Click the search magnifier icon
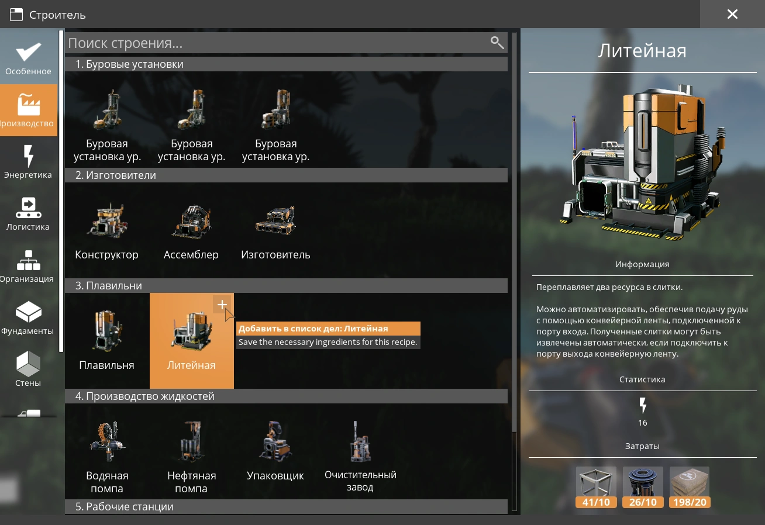This screenshot has width=765, height=525. coord(497,43)
